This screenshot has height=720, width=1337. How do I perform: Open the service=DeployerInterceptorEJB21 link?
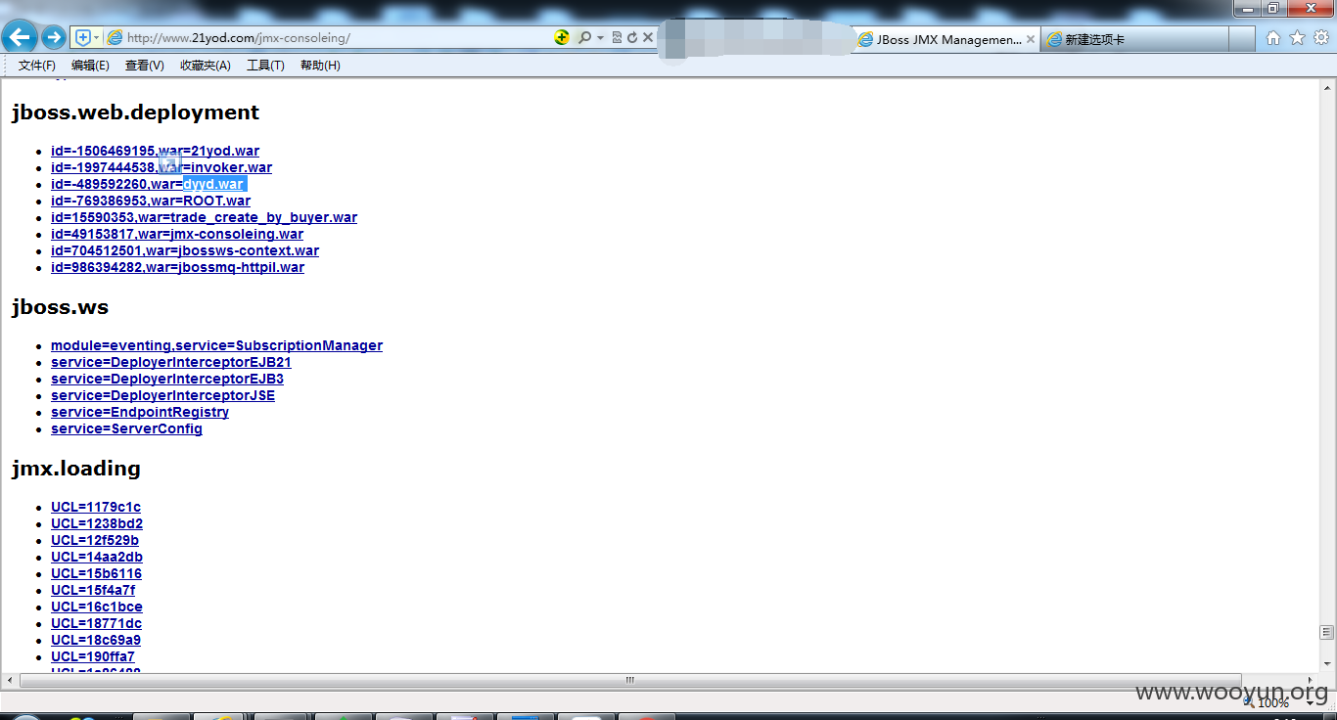coord(171,362)
